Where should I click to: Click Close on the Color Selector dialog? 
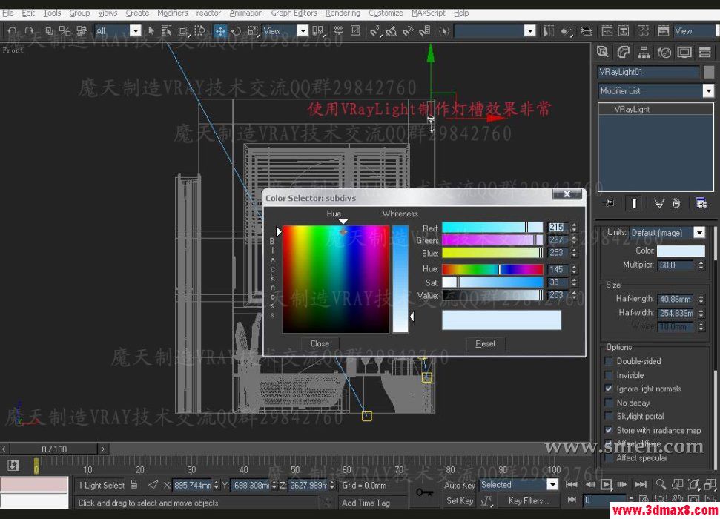point(319,343)
